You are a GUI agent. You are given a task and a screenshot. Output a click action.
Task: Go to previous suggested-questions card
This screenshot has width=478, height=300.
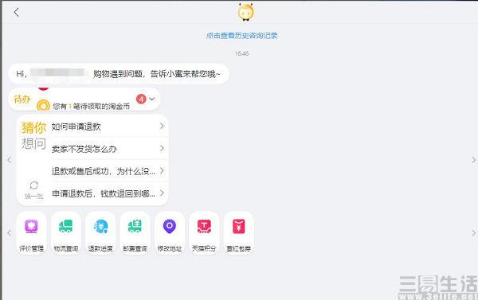point(9,160)
